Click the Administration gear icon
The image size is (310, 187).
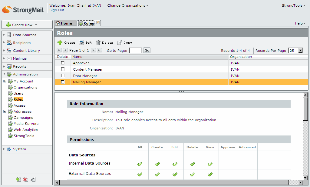tap(9, 74)
